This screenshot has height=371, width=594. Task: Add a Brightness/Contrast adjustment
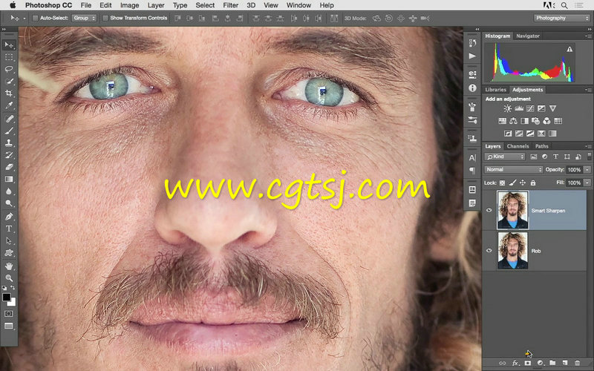[x=507, y=108]
